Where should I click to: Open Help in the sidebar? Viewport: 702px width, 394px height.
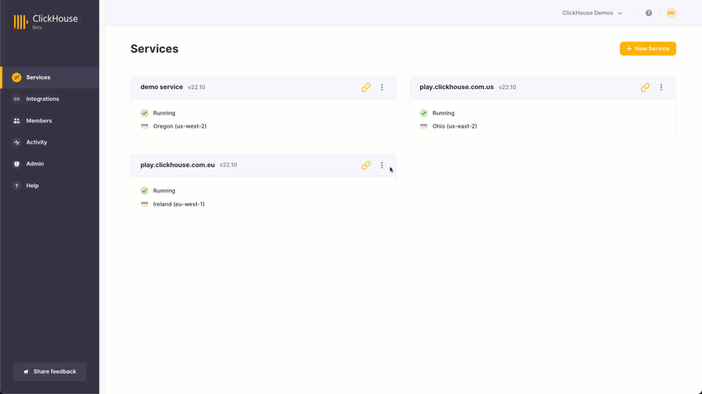click(x=32, y=186)
